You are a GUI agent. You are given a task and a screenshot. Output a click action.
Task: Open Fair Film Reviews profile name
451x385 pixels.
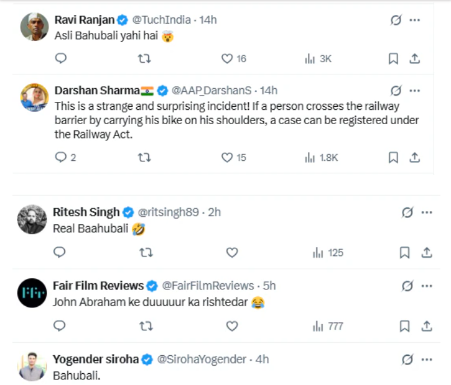tap(99, 286)
